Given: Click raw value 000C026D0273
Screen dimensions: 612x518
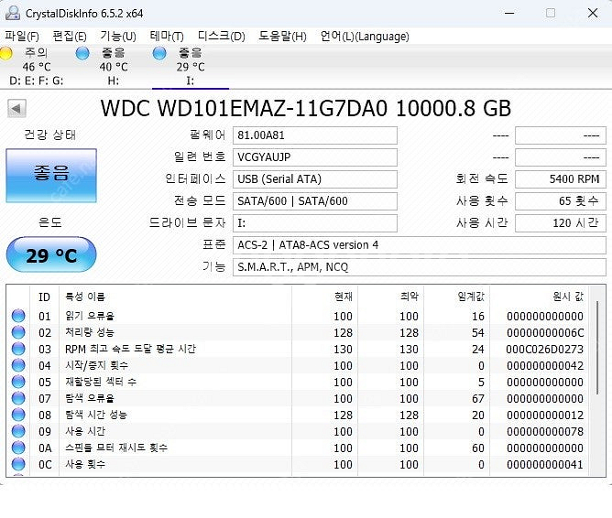Looking at the screenshot, I should 544,349.
